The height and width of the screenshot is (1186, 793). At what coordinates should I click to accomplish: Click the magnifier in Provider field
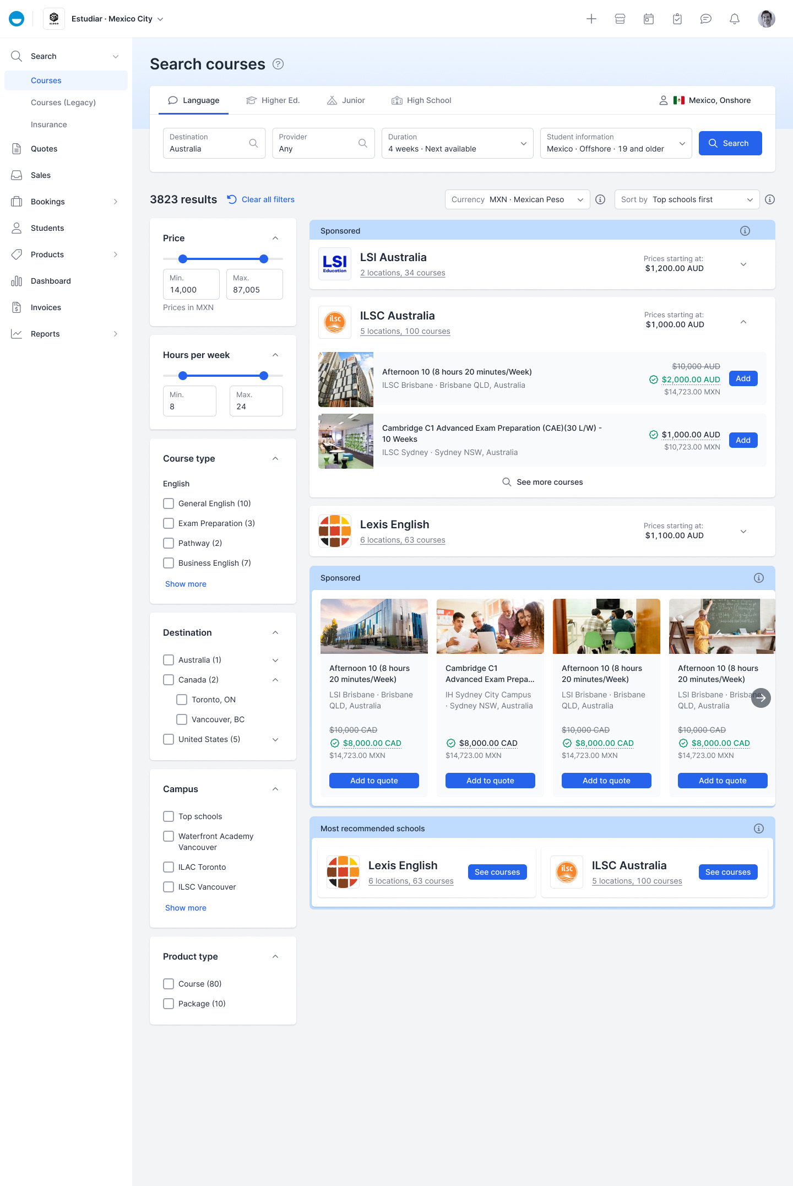[x=363, y=143]
